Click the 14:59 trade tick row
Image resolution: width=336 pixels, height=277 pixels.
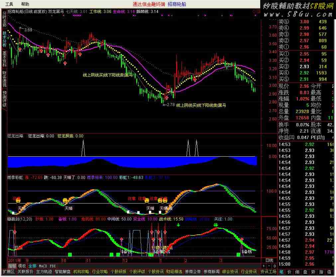[x=306, y=258]
